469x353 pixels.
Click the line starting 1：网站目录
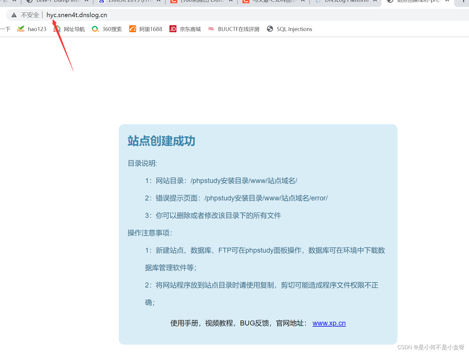(x=221, y=181)
